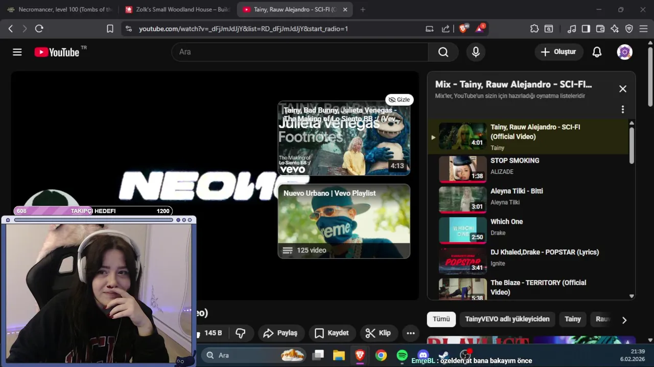This screenshot has width=654, height=367.
Task: Create a clip with Klip button
Action: [379, 333]
